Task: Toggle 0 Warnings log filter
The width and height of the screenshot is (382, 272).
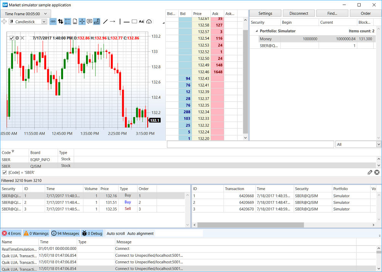Action: [x=36, y=233]
